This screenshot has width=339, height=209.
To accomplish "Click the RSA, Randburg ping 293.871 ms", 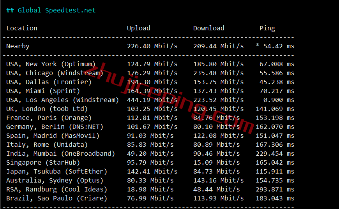I will (275, 189).
